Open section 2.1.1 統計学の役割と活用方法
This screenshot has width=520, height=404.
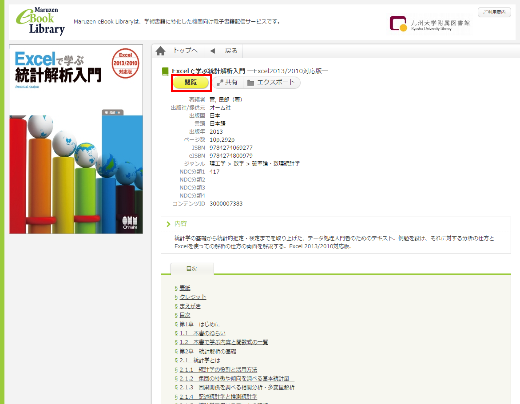pos(218,369)
